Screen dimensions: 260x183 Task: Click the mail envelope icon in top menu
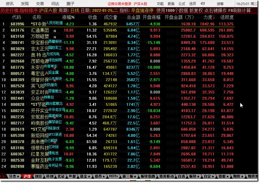203,3
